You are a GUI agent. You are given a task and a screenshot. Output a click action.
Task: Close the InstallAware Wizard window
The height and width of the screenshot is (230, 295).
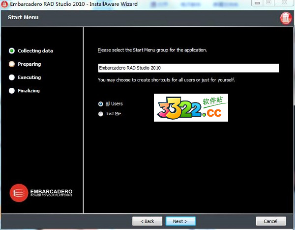(284, 2)
